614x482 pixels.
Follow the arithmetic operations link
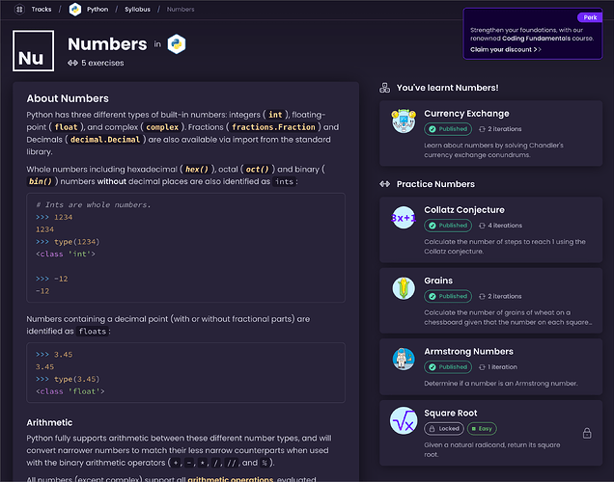(x=230, y=479)
